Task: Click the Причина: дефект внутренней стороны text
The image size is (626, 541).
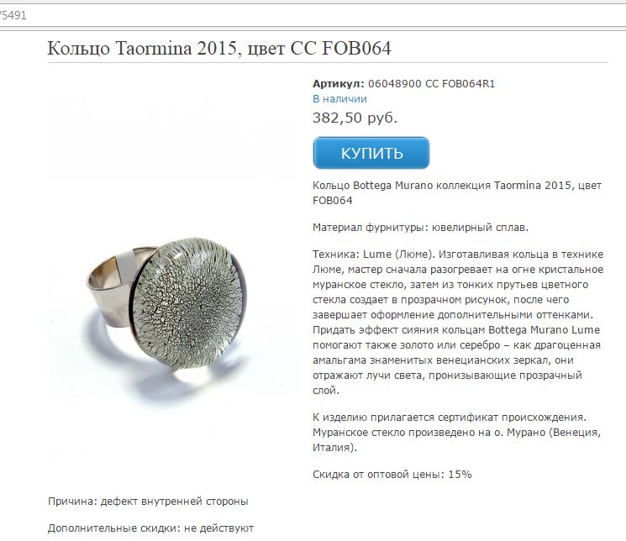Action: [x=148, y=502]
